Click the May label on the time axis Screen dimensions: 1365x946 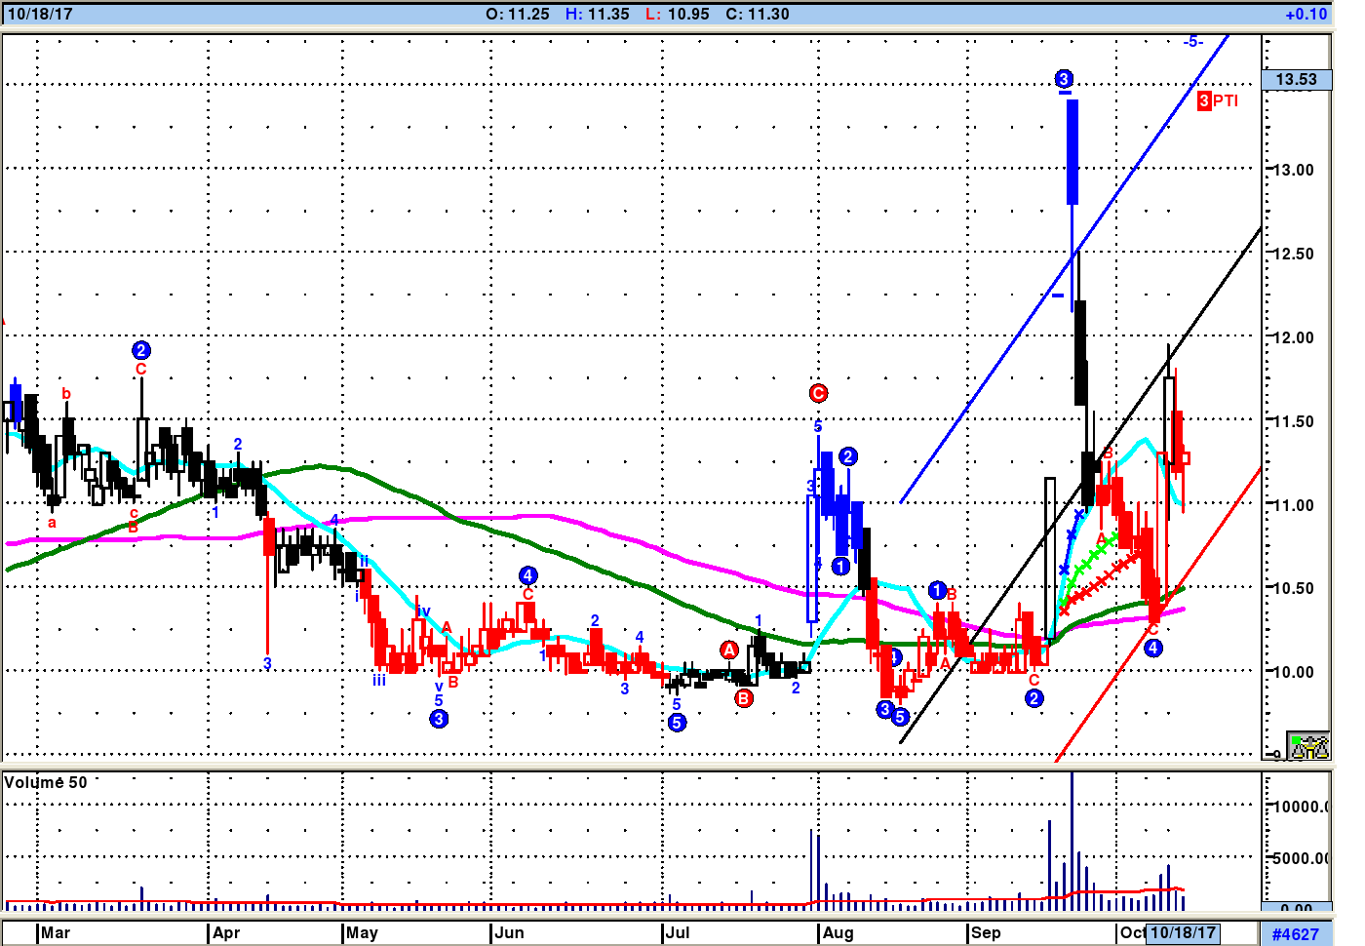point(362,932)
